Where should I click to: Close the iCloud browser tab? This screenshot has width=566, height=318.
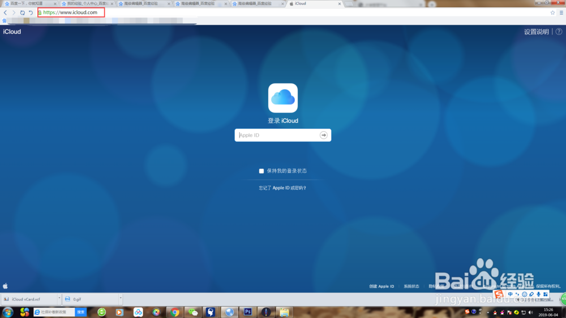pos(339,3)
